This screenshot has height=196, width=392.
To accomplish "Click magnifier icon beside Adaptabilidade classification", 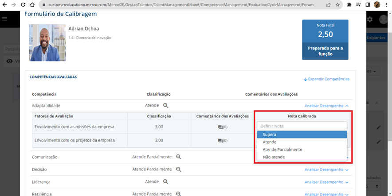I will tap(166, 106).
